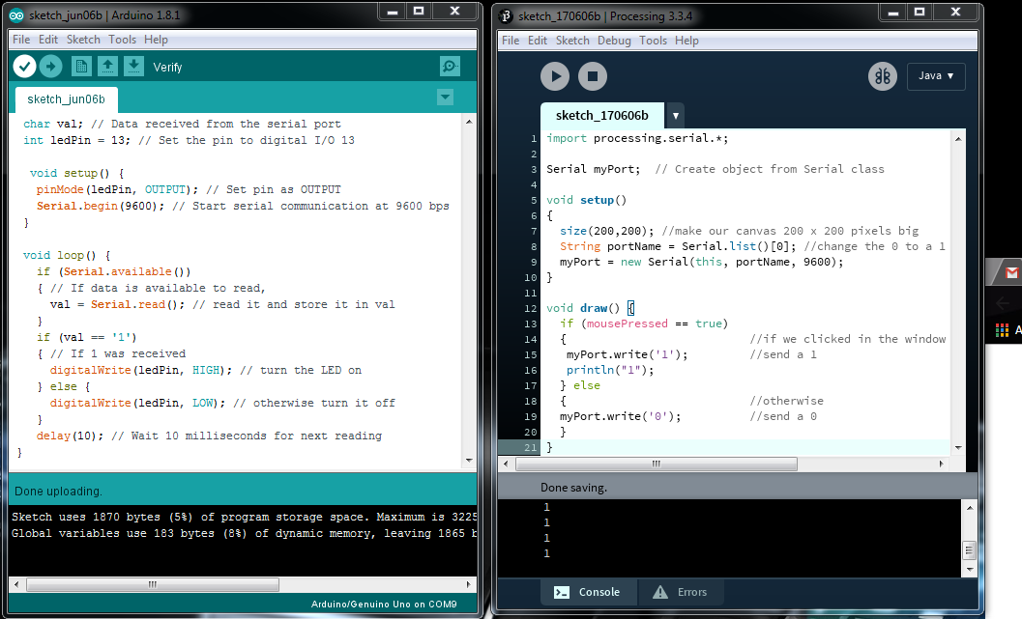Click the Arduino Verify checkmark button

(x=24, y=67)
